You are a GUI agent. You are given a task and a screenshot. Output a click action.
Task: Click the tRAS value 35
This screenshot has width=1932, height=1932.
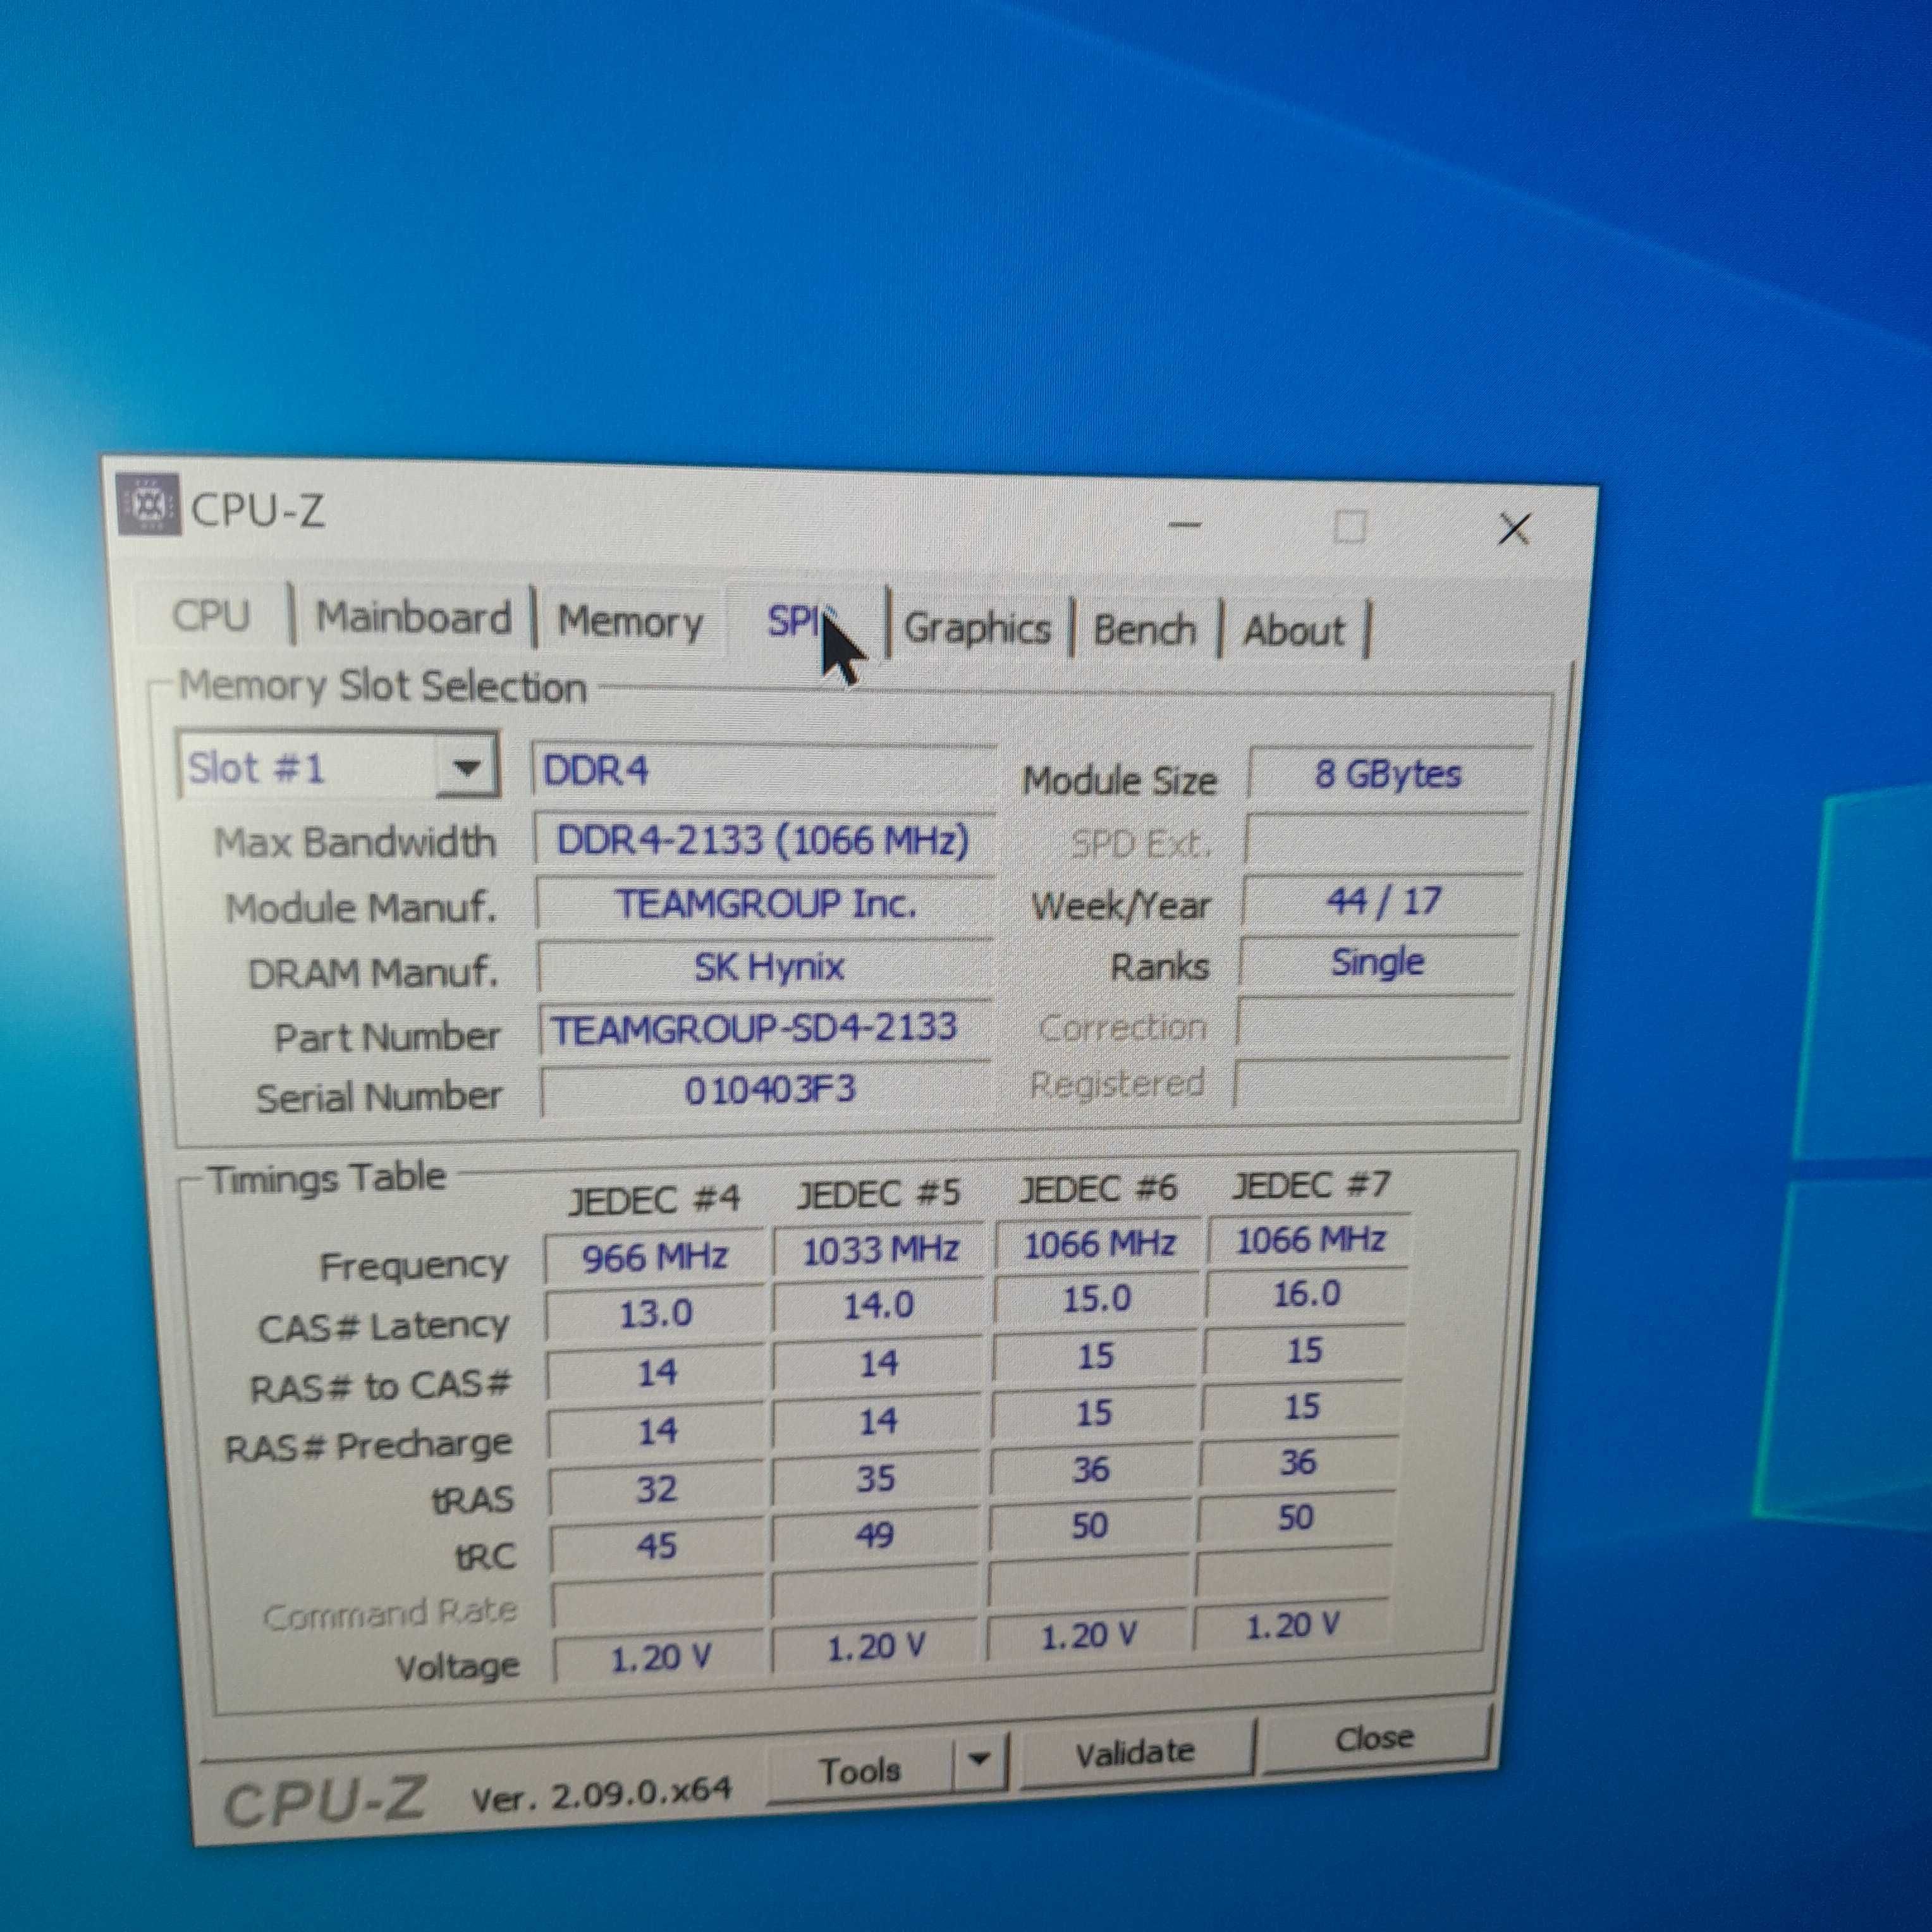click(875, 1480)
